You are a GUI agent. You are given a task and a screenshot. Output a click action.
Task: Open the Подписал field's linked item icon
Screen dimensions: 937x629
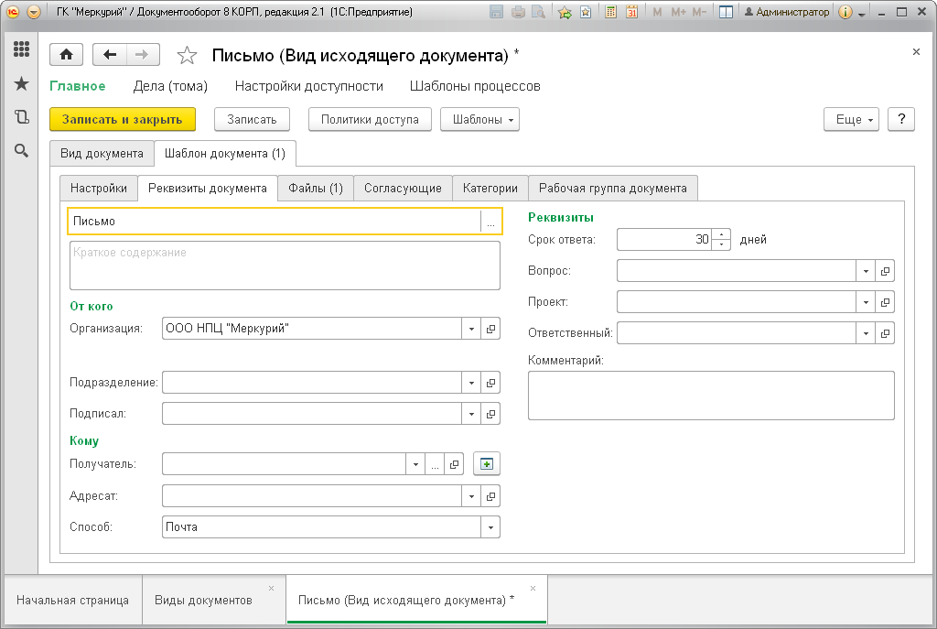(490, 414)
